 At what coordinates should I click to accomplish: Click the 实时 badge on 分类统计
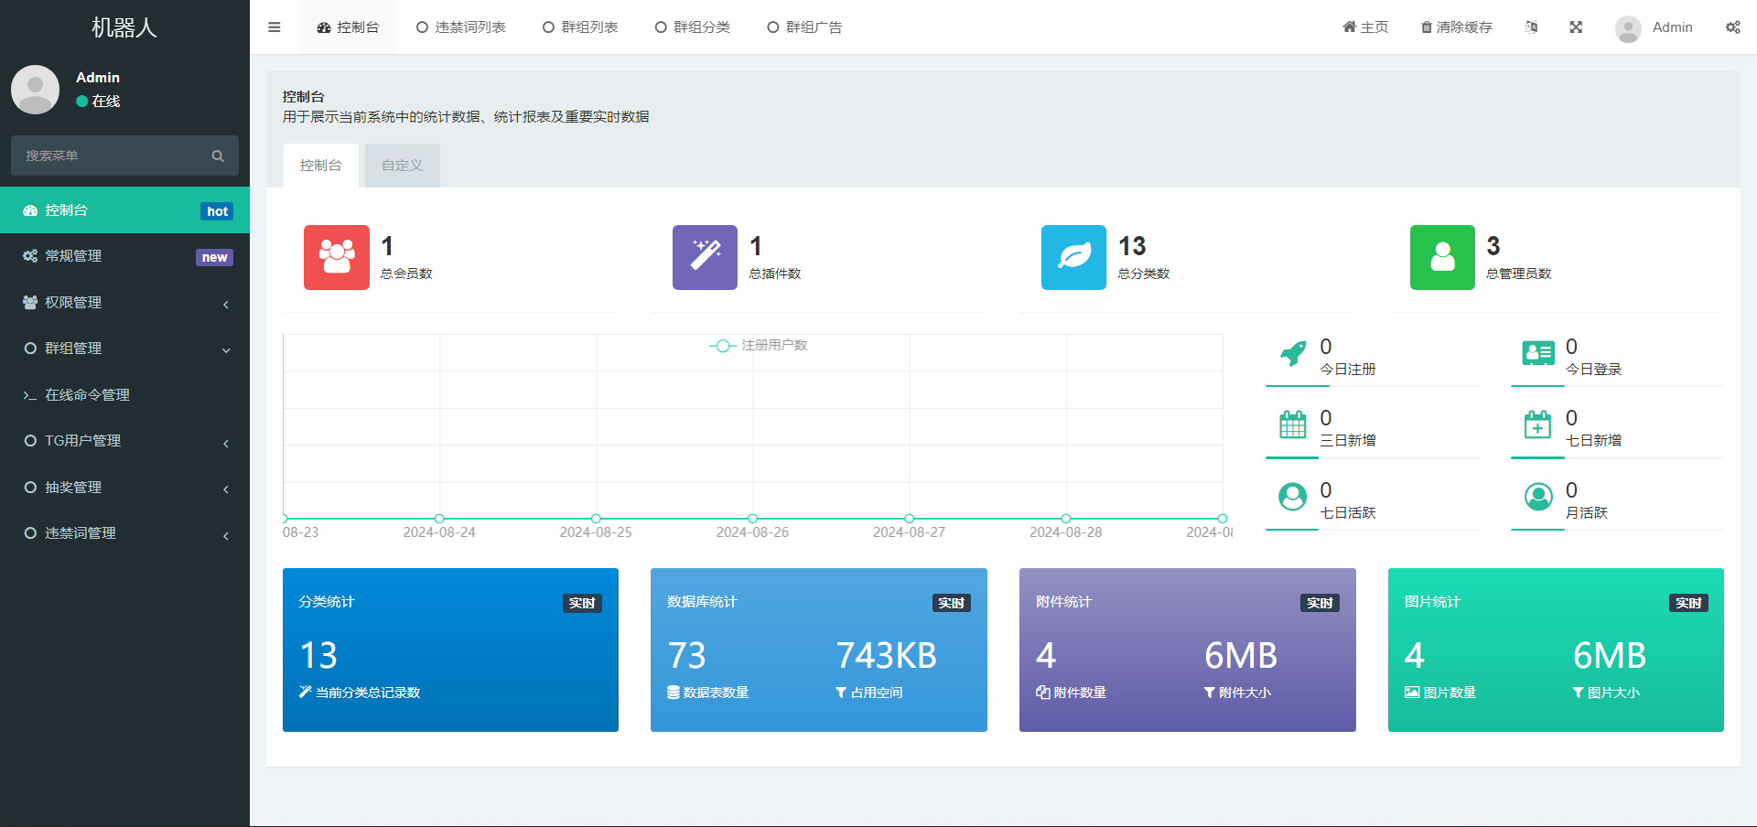click(x=582, y=603)
